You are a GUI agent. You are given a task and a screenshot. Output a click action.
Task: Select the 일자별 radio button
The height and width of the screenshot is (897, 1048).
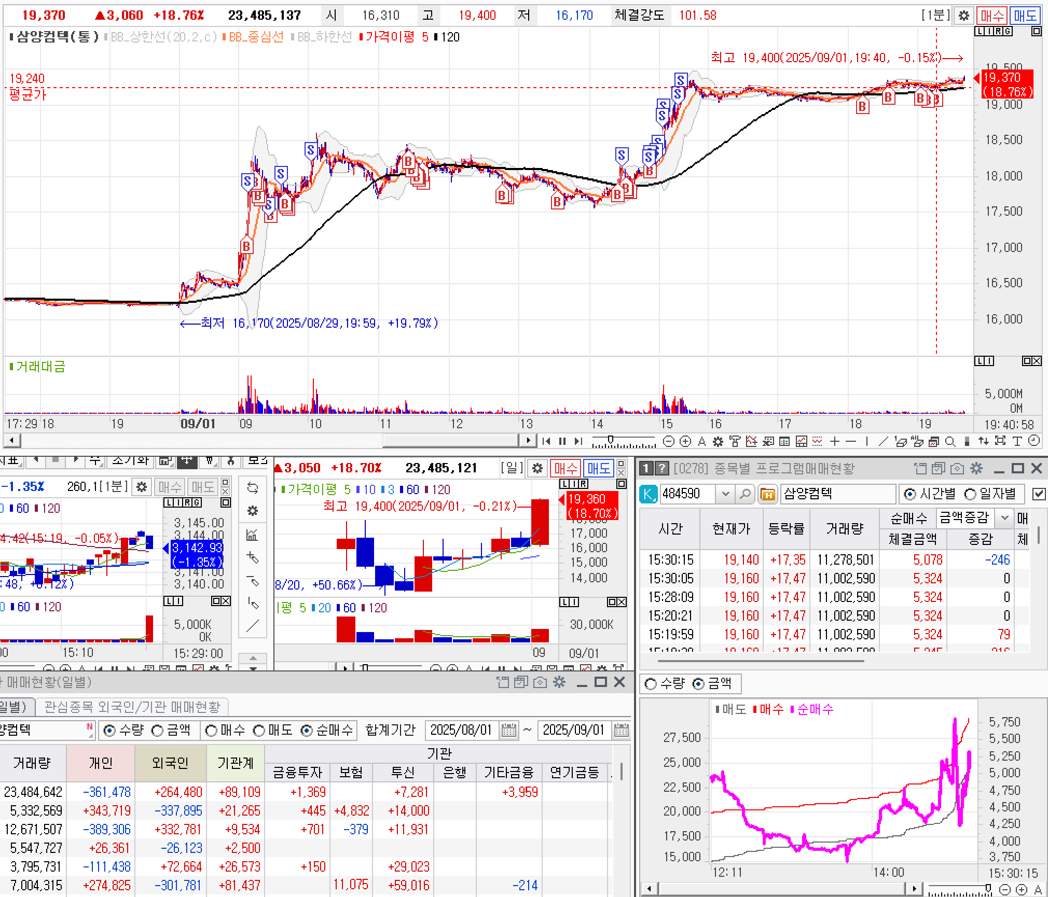point(970,494)
